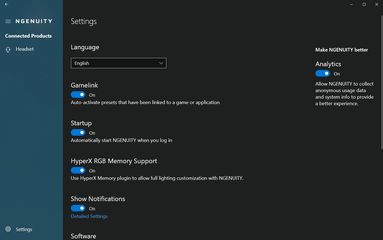Click the Analytics heading
This screenshot has height=240, width=383.
328,64
